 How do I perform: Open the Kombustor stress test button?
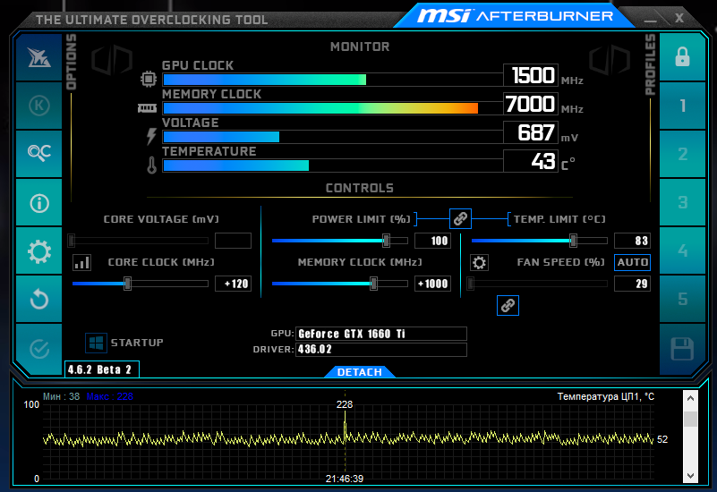coord(38,106)
